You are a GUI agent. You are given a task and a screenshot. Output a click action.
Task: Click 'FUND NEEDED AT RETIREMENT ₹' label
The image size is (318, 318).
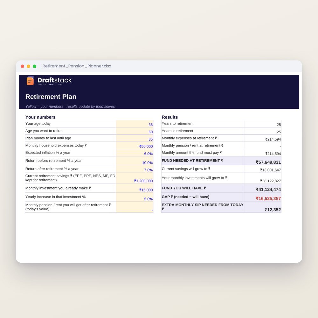[192, 161]
